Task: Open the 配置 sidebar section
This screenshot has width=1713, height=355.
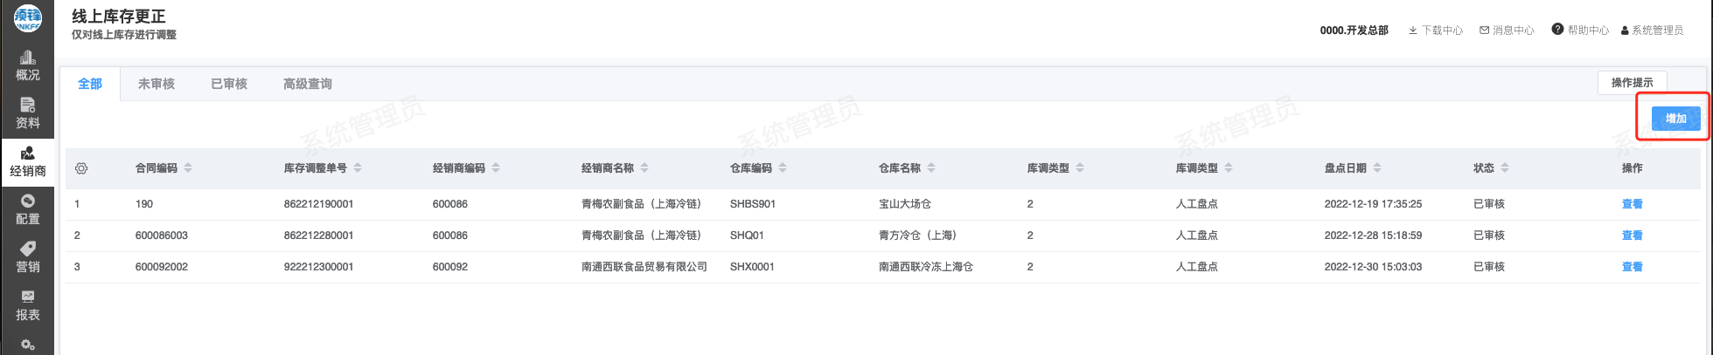Action: pyautogui.click(x=27, y=209)
